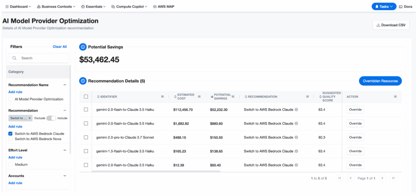Click the Download CSV button
Viewport: 416px width, 196px height.
point(391,25)
